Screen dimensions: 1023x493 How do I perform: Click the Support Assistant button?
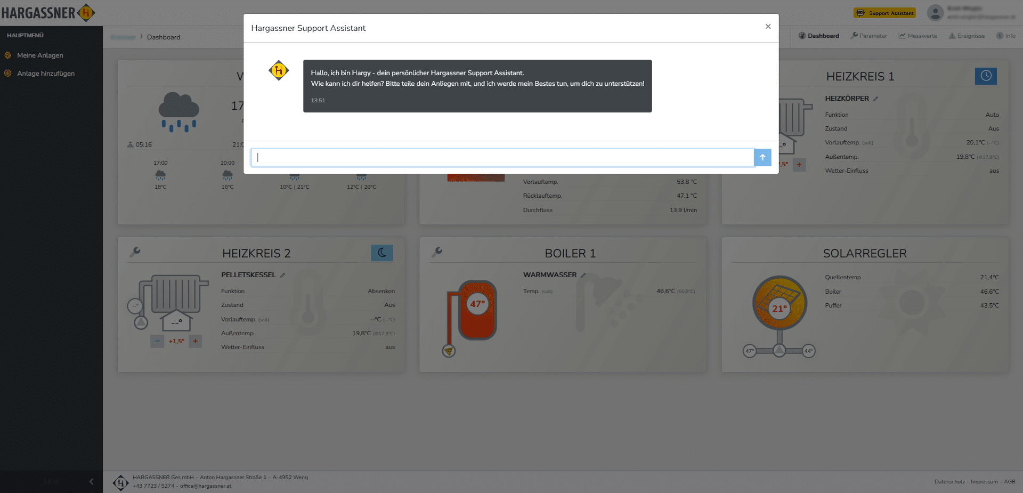tap(884, 13)
